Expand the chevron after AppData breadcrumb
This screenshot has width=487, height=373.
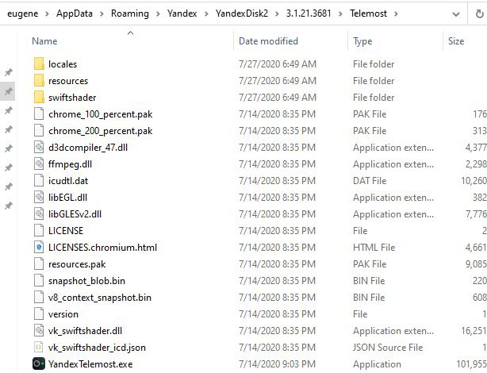point(102,13)
